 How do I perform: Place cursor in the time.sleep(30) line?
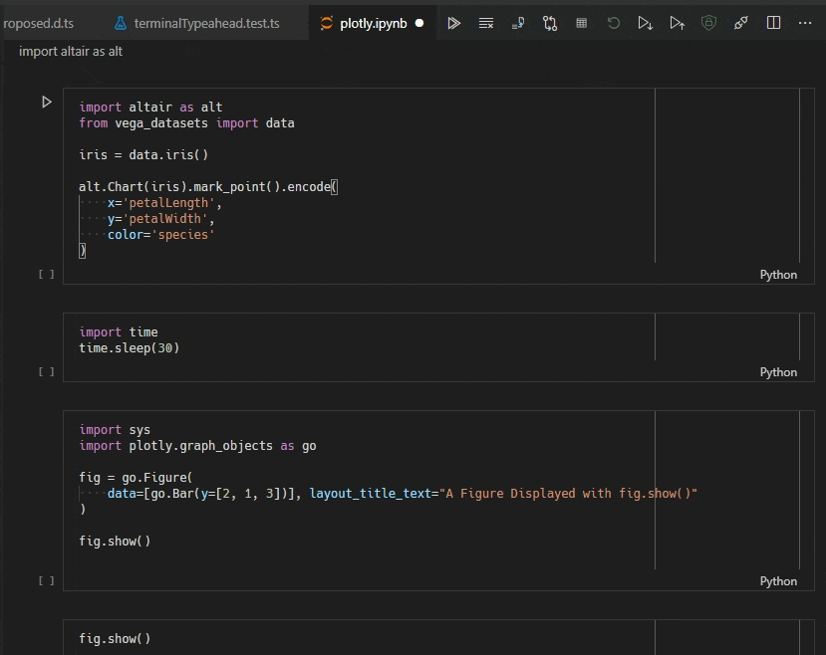click(130, 348)
